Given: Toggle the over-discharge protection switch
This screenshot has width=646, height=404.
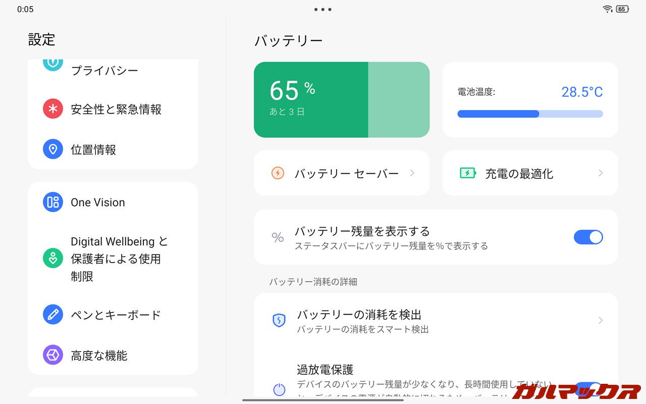Looking at the screenshot, I should (x=588, y=389).
